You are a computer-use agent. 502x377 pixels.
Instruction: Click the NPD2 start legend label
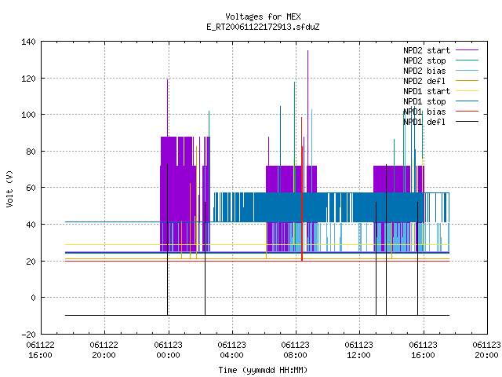427,50
